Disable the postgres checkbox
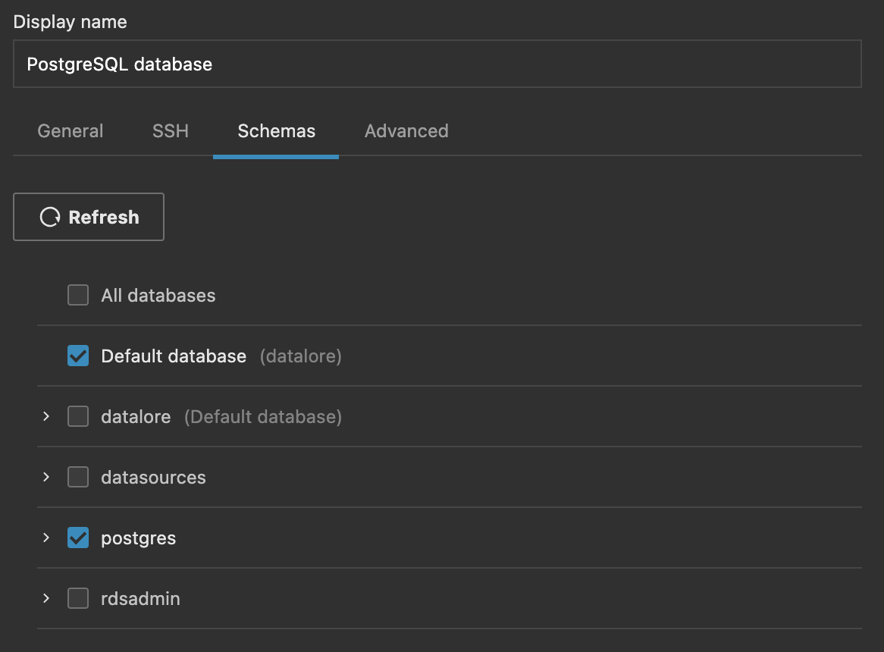884x652 pixels. (x=77, y=538)
